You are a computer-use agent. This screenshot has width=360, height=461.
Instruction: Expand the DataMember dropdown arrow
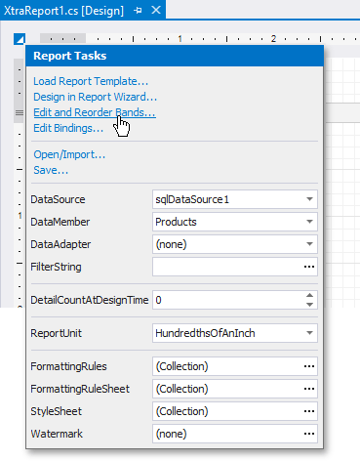(x=309, y=222)
